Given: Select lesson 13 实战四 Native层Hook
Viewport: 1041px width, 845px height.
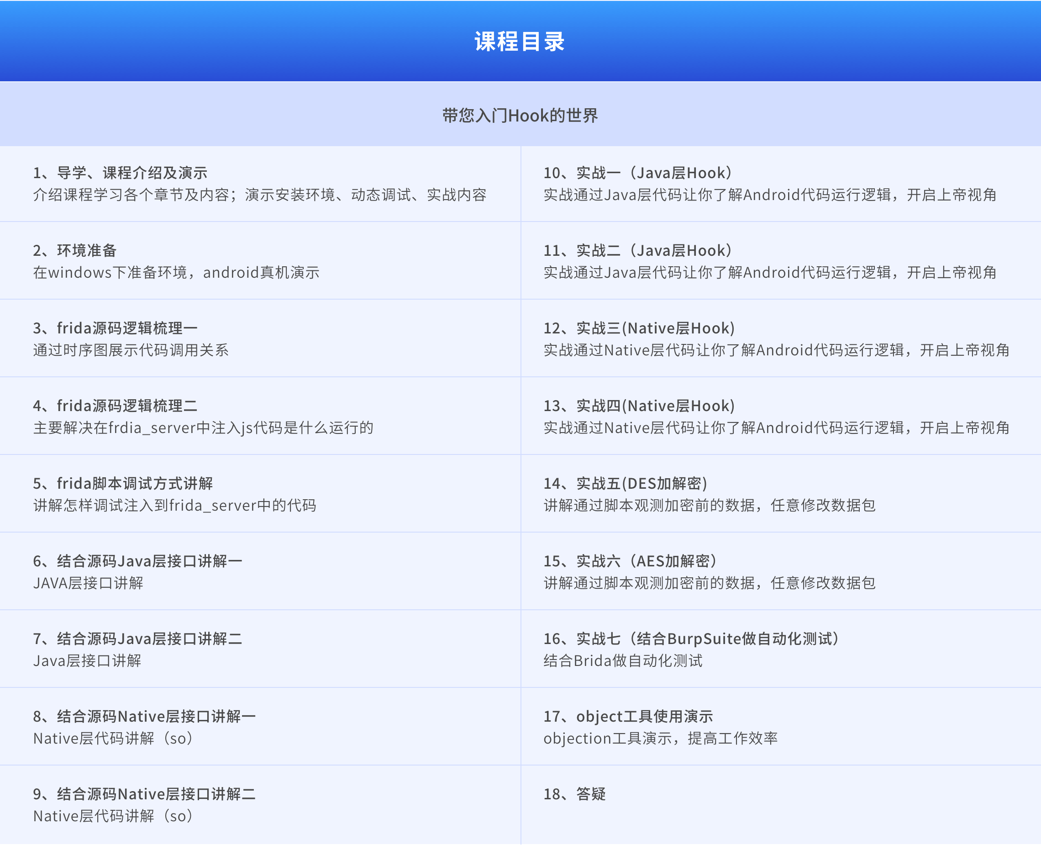Looking at the screenshot, I should click(639, 406).
